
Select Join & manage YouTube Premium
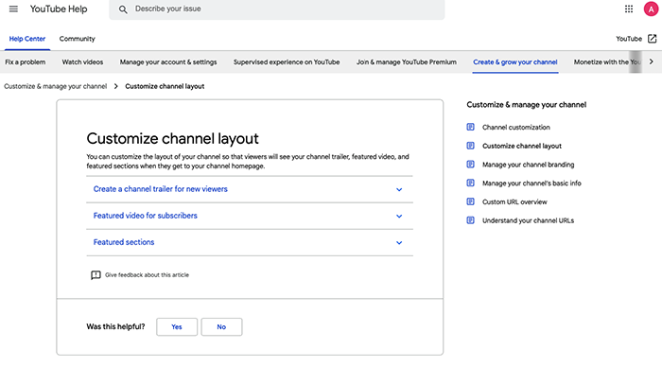(407, 62)
